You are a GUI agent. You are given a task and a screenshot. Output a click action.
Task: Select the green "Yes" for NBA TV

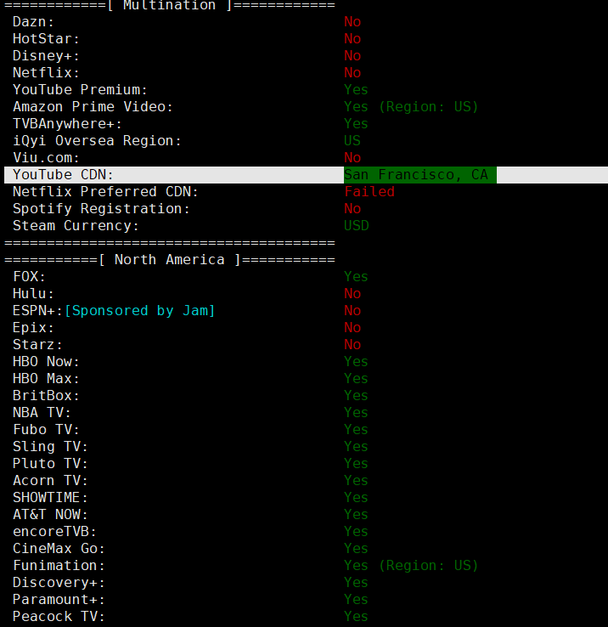pyautogui.click(x=356, y=413)
